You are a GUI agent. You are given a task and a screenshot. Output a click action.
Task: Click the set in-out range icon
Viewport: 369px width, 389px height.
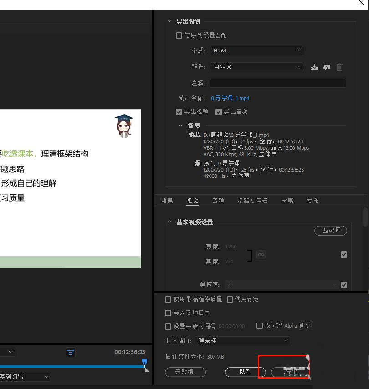click(x=71, y=352)
